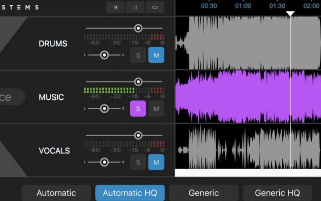
Task: Click the DRUMS volume slider knob
Action: tap(138, 28)
